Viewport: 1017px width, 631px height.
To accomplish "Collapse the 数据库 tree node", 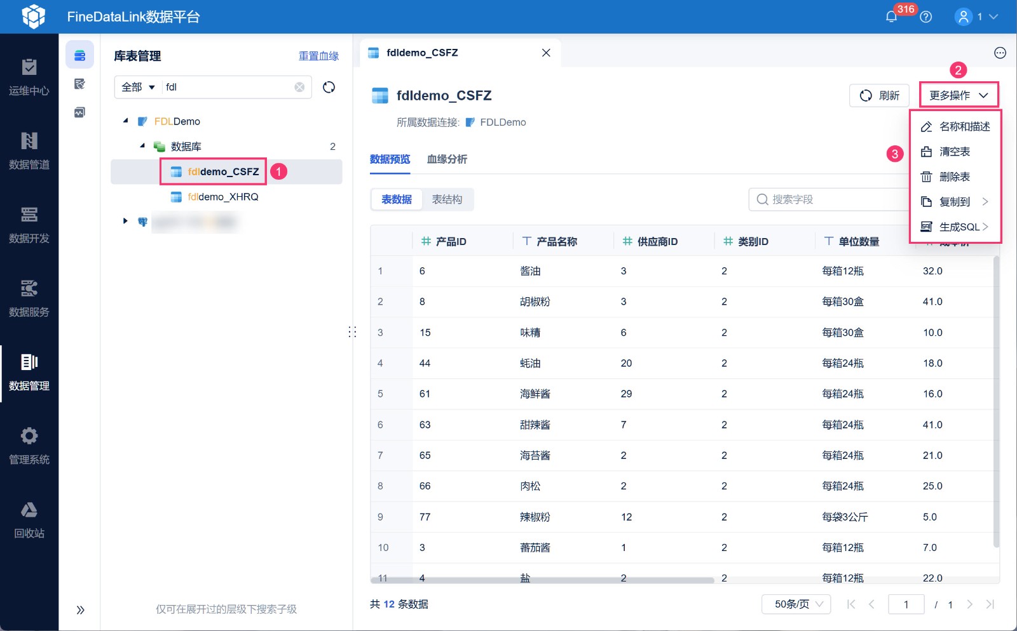I will pos(142,146).
